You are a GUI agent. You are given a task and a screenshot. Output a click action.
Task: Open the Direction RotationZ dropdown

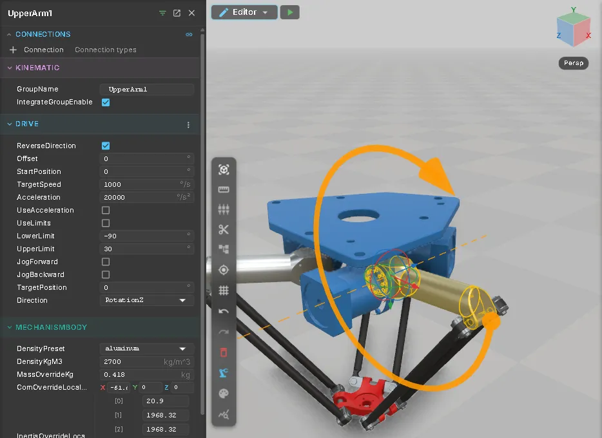(147, 300)
